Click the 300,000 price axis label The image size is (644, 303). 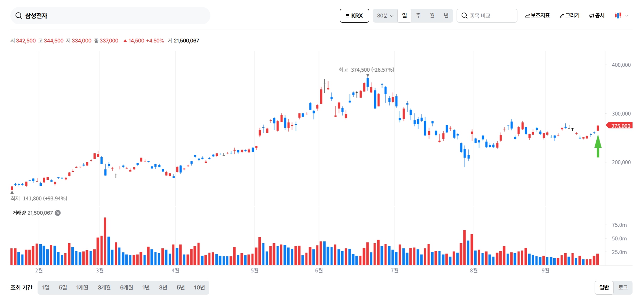(621, 114)
